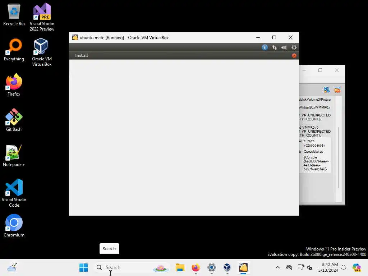This screenshot has width=368, height=276.
Task: Open Settings gear app from the taskbar
Action: pos(211,267)
